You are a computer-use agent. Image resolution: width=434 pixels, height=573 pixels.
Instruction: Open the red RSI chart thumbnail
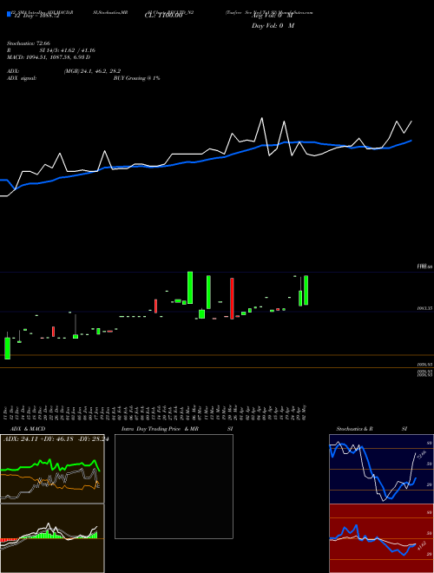[x=381, y=538]
